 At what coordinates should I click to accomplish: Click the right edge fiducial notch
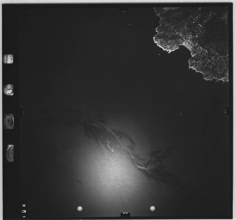pyautogui.click(x=227, y=111)
